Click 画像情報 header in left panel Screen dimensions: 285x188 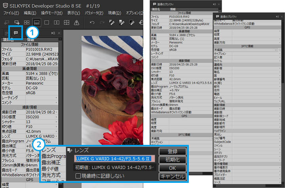tap(29, 68)
